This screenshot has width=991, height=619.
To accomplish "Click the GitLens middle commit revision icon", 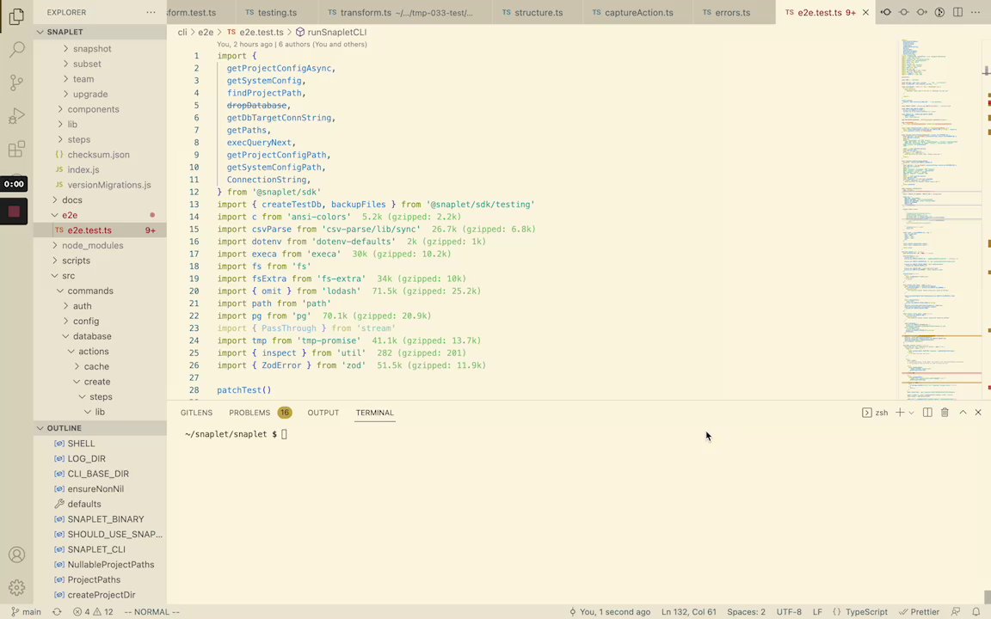I will click(904, 12).
